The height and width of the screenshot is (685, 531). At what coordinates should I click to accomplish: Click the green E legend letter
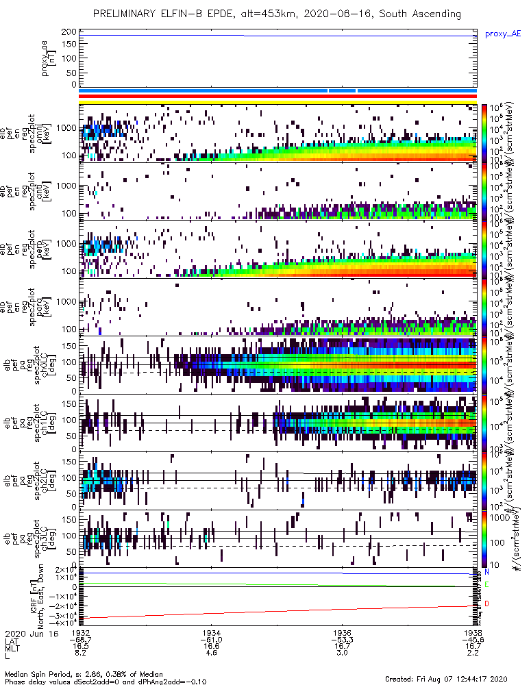pyautogui.click(x=487, y=584)
